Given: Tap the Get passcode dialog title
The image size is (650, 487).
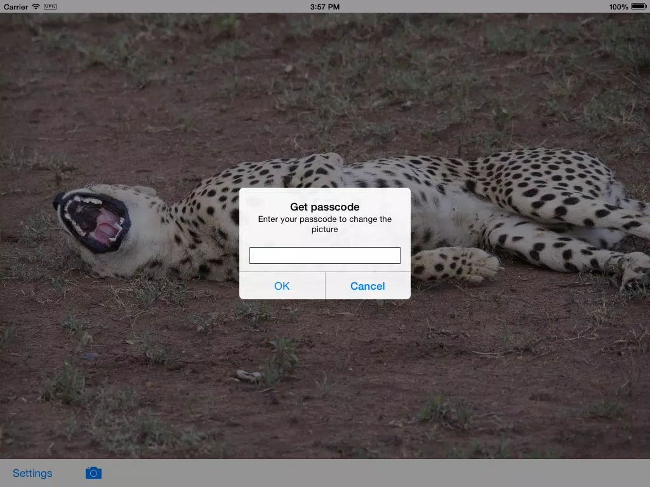Looking at the screenshot, I should coord(324,207).
